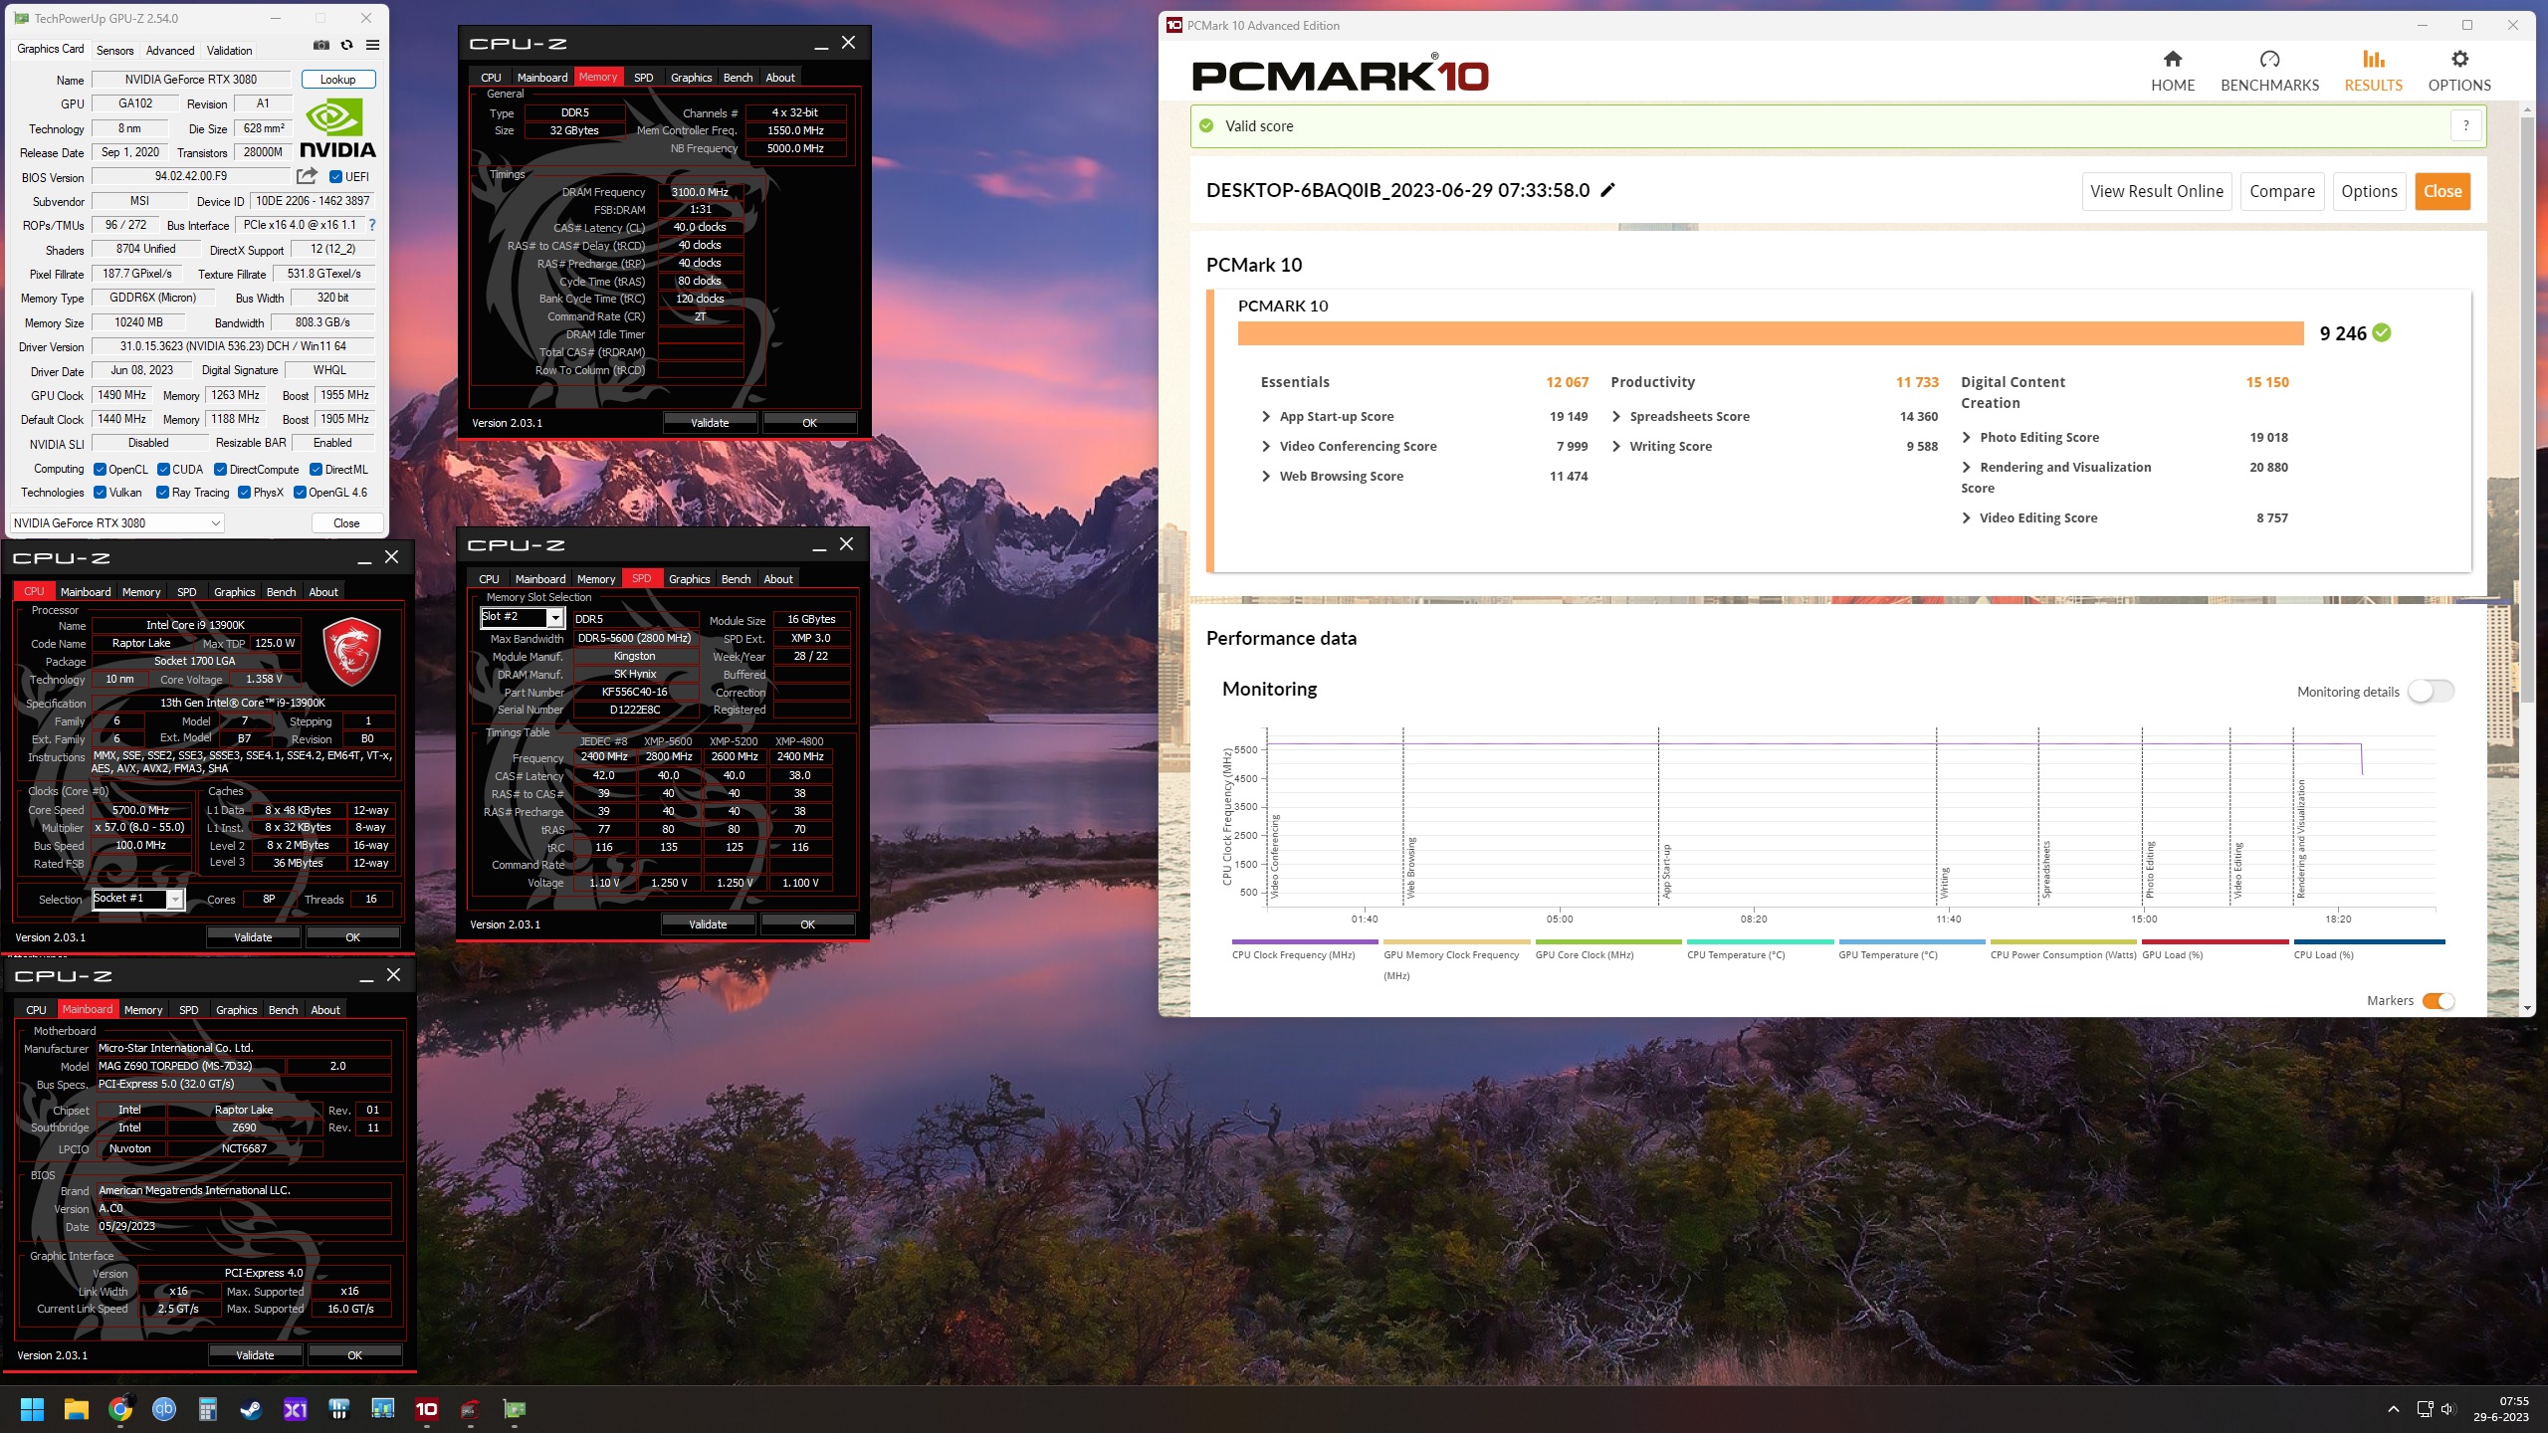Open PCMark 10 Home icon

(x=2172, y=59)
